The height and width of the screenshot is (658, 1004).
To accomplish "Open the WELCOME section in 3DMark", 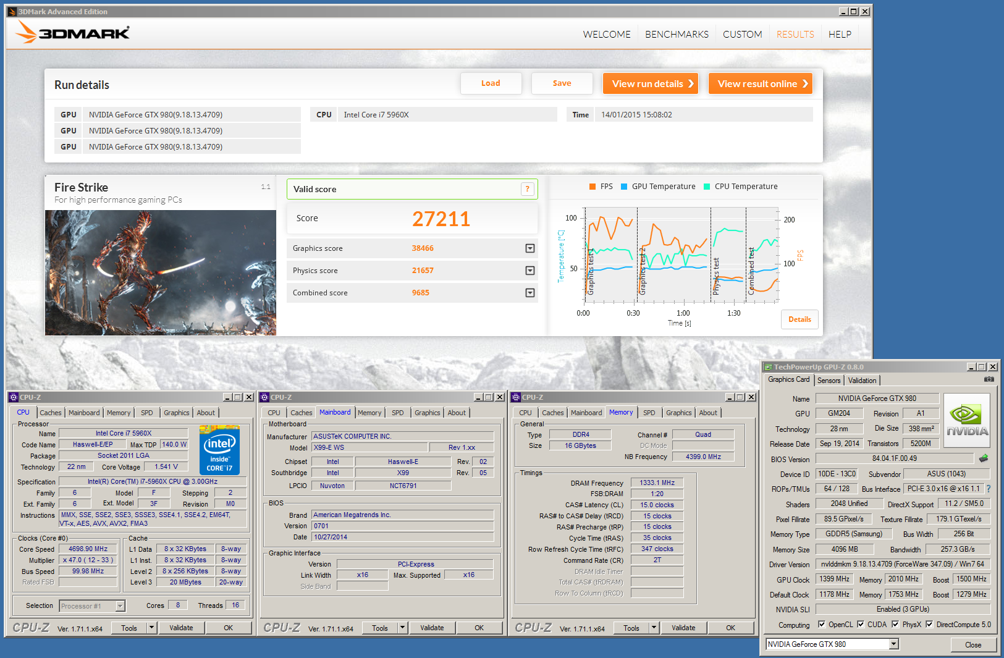I will [607, 35].
